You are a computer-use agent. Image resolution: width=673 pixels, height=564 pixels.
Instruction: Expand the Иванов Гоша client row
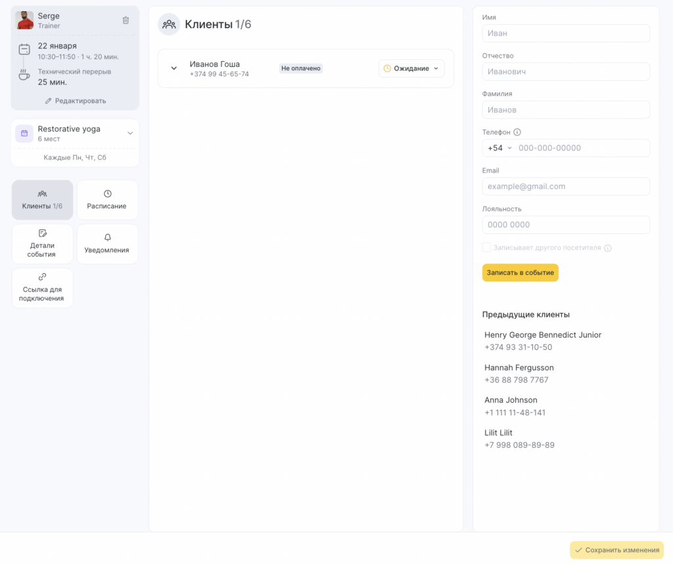coord(174,68)
